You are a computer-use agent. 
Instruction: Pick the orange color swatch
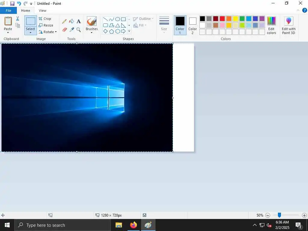coord(229,19)
